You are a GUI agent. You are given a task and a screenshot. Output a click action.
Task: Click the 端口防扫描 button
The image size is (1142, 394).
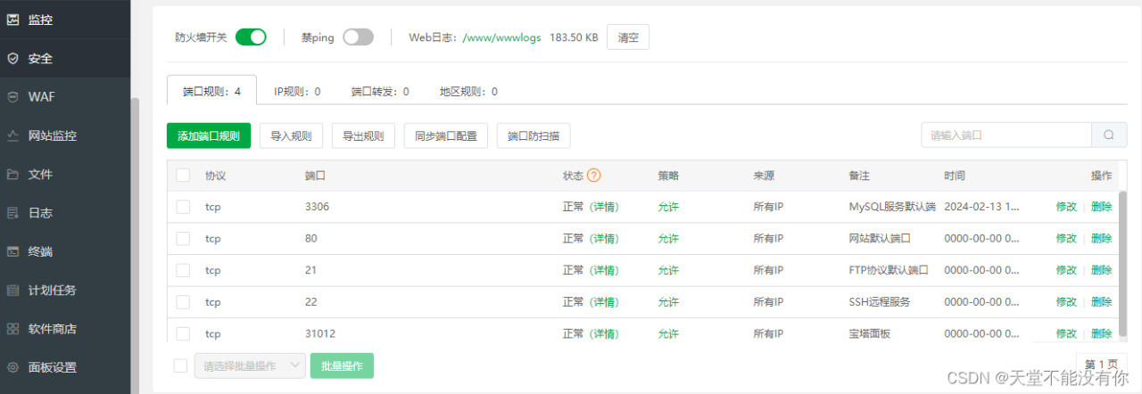click(x=534, y=135)
